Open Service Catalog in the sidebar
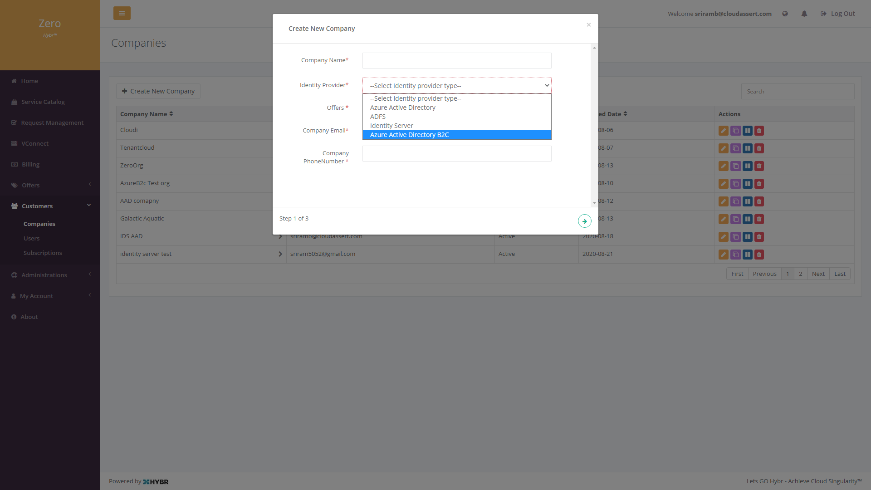871x490 pixels. 50,102
